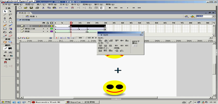
Task: Click align right edge button
Action: pyautogui.click(x=111, y=41)
